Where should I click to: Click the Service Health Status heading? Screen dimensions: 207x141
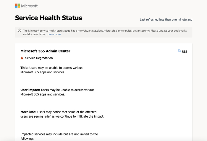(x=48, y=18)
